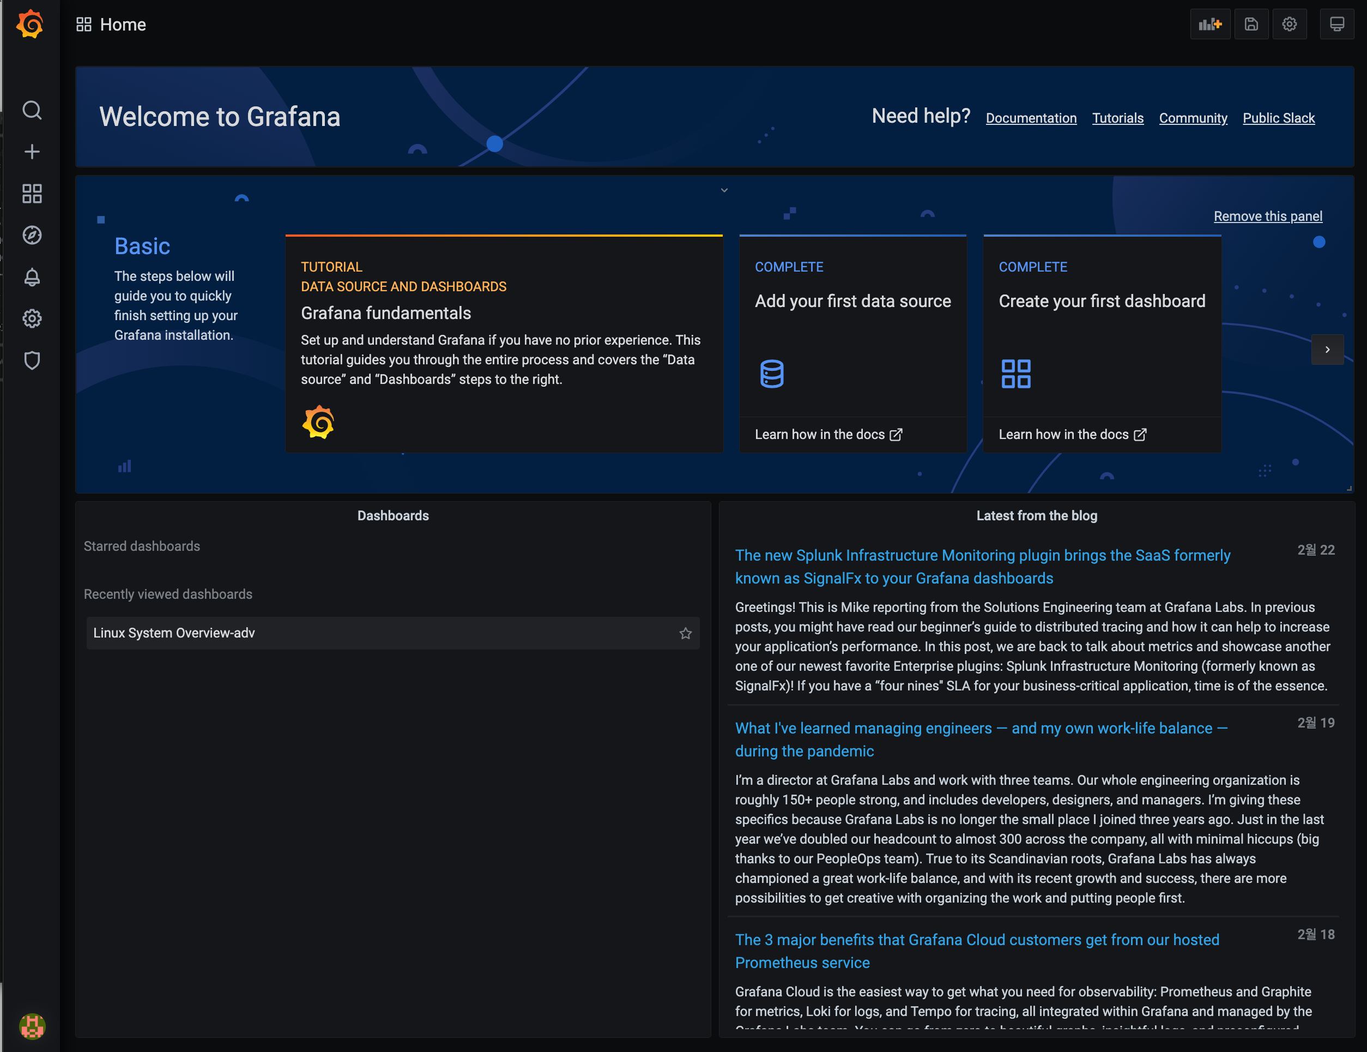Click the Dashboards panel title
This screenshot has height=1052, width=1367.
tap(393, 515)
